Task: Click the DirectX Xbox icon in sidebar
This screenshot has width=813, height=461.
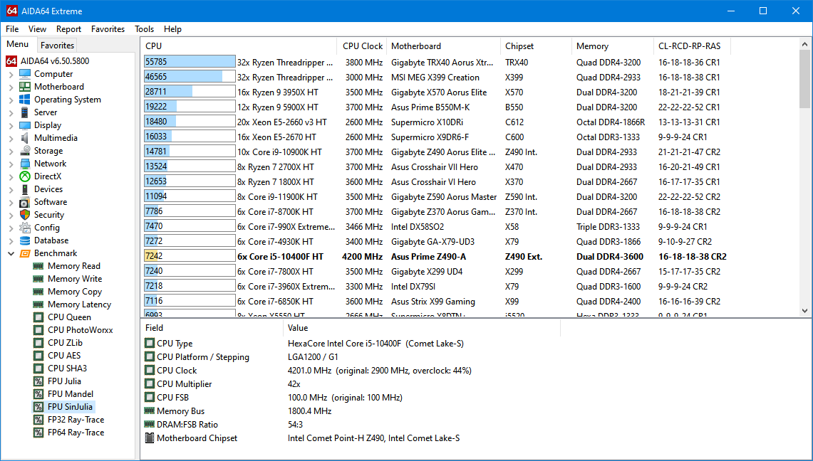Action: pos(25,176)
